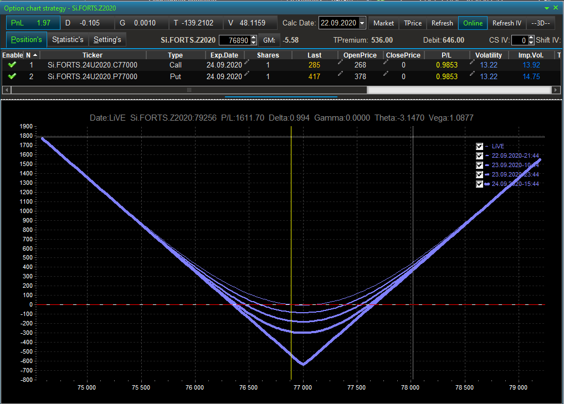
Task: Uncheck the LiVE curve in the chart legend
Action: click(x=480, y=147)
